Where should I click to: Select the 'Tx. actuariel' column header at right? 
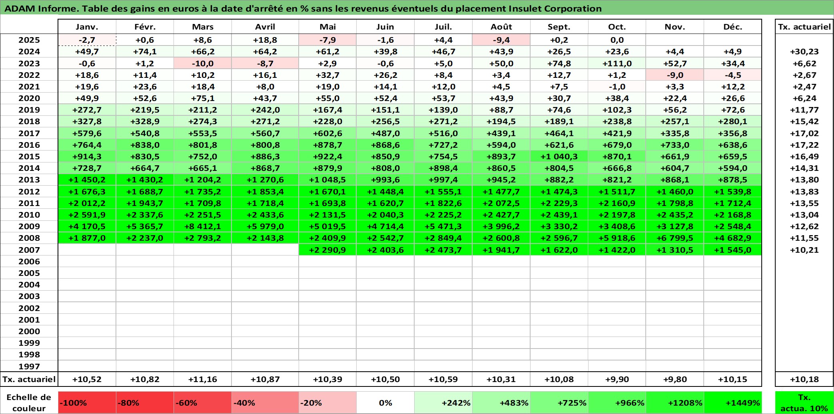[x=804, y=27]
